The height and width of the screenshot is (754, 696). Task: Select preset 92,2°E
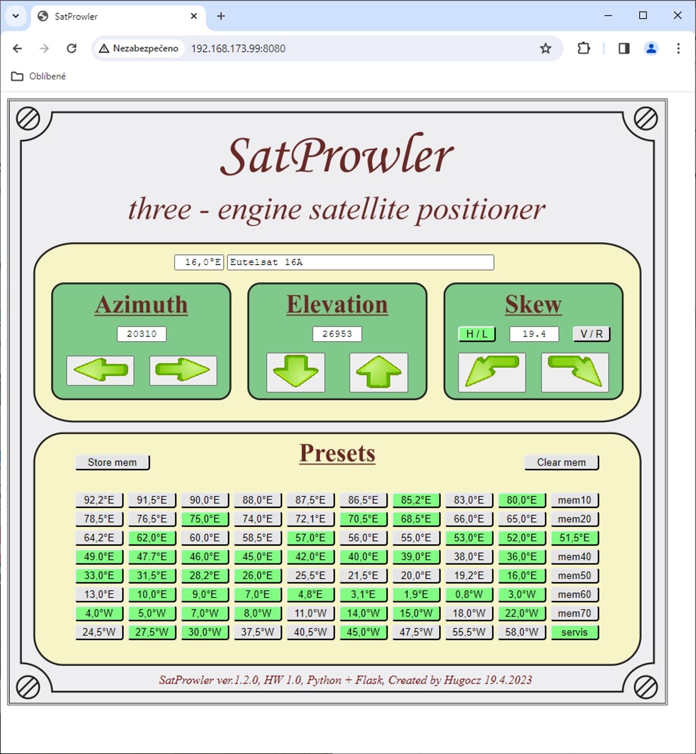[x=99, y=500]
